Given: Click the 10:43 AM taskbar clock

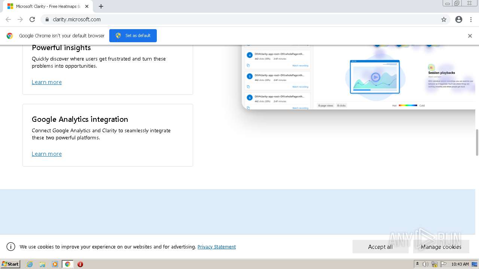Looking at the screenshot, I should pos(460,264).
